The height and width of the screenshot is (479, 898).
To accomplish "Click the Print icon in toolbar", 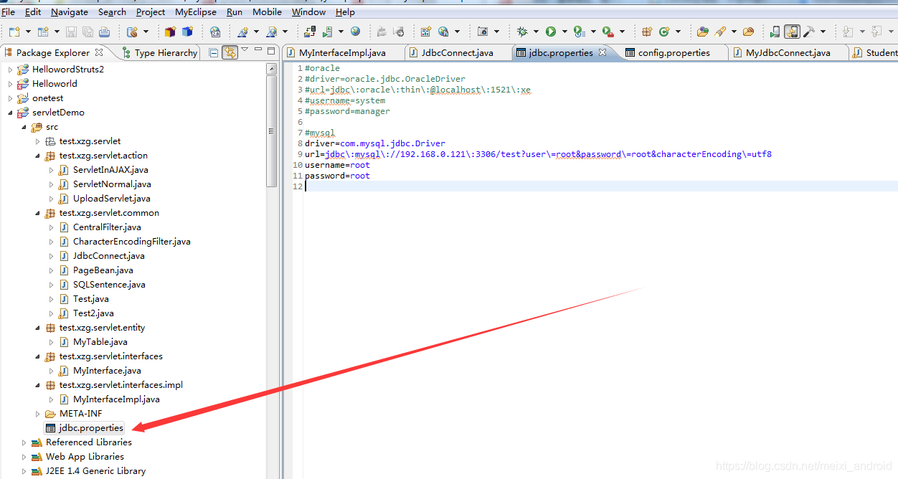I will (x=105, y=32).
